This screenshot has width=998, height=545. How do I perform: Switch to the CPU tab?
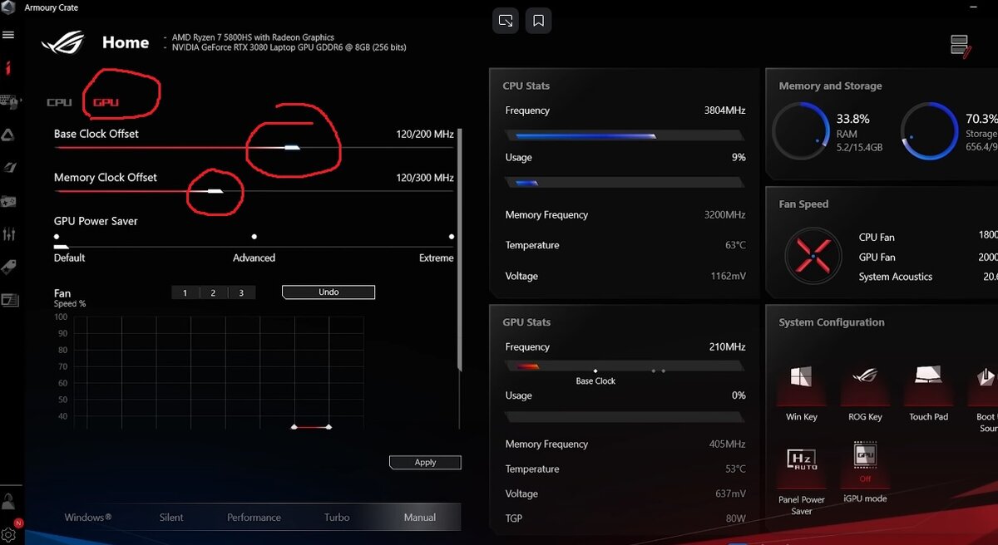58,101
